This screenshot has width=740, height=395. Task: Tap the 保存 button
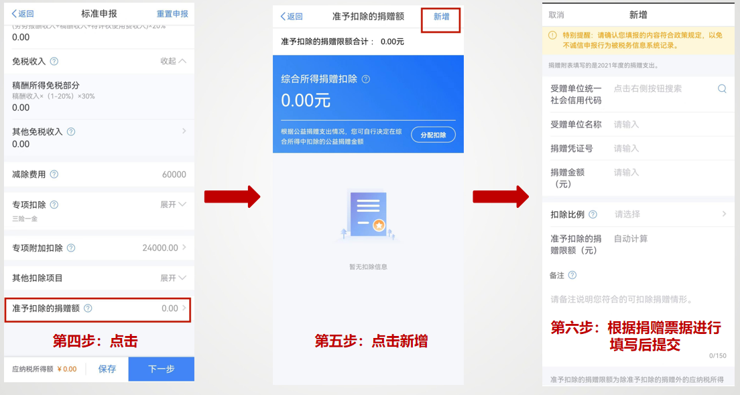coord(107,369)
